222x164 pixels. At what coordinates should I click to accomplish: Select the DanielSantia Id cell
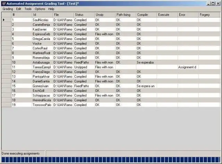[x=42, y=81]
